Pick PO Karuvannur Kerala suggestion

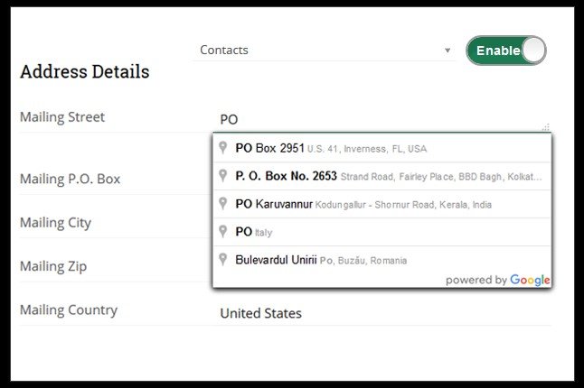(x=382, y=204)
